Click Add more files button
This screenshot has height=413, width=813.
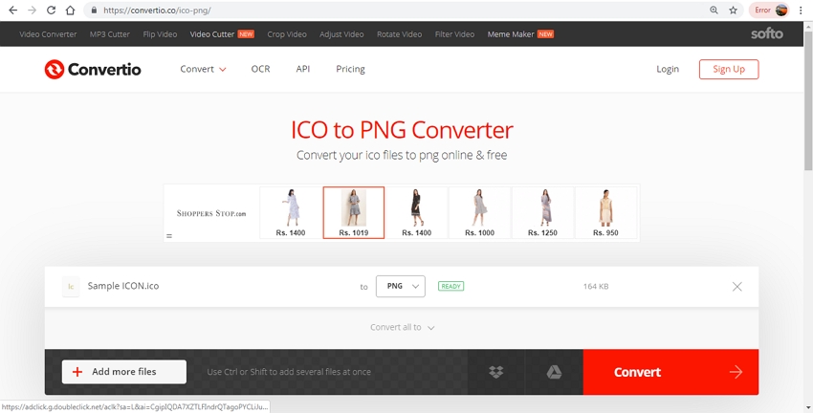pyautogui.click(x=124, y=372)
